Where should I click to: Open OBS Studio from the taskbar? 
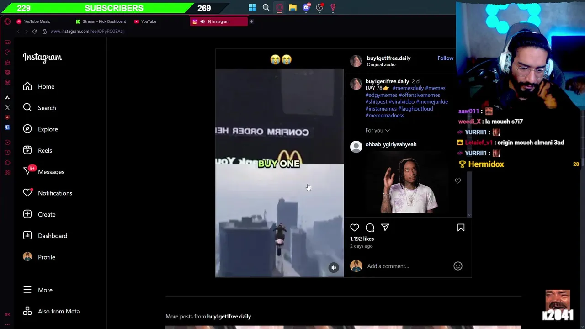pos(319,7)
